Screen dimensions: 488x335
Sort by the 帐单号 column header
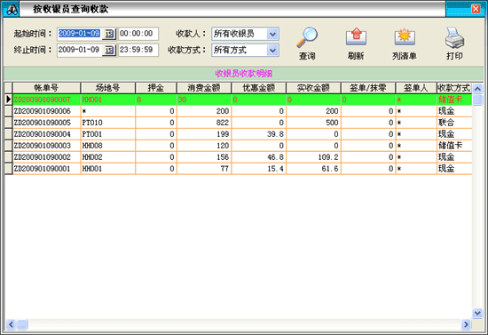coord(46,88)
